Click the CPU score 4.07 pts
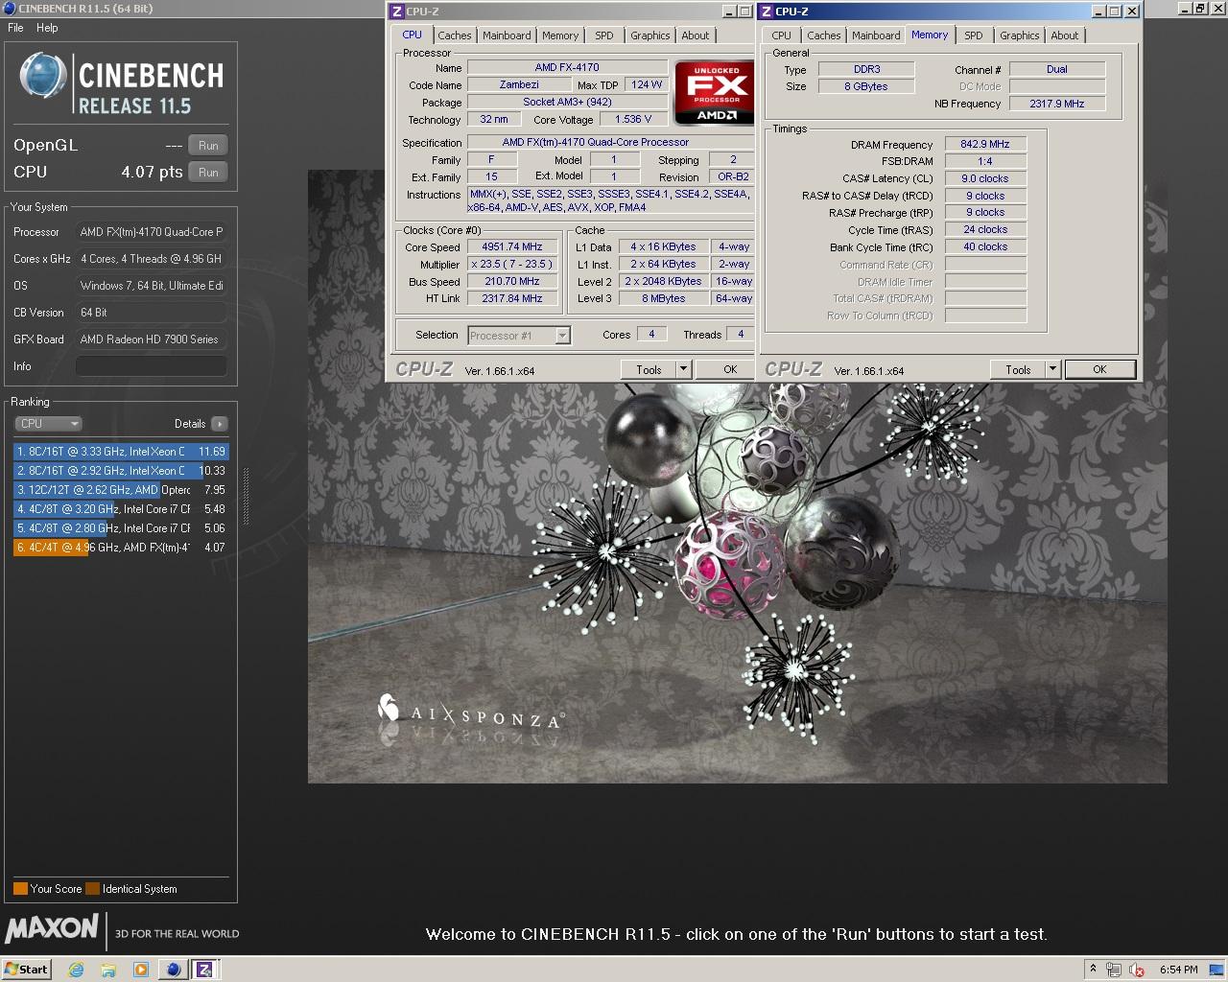This screenshot has width=1228, height=982. [152, 172]
